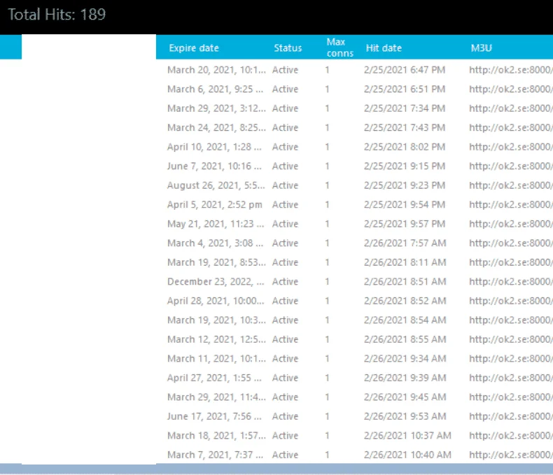553x475 pixels.
Task: Click hit date 2/25/2021 9:15 PM
Action: (x=405, y=166)
